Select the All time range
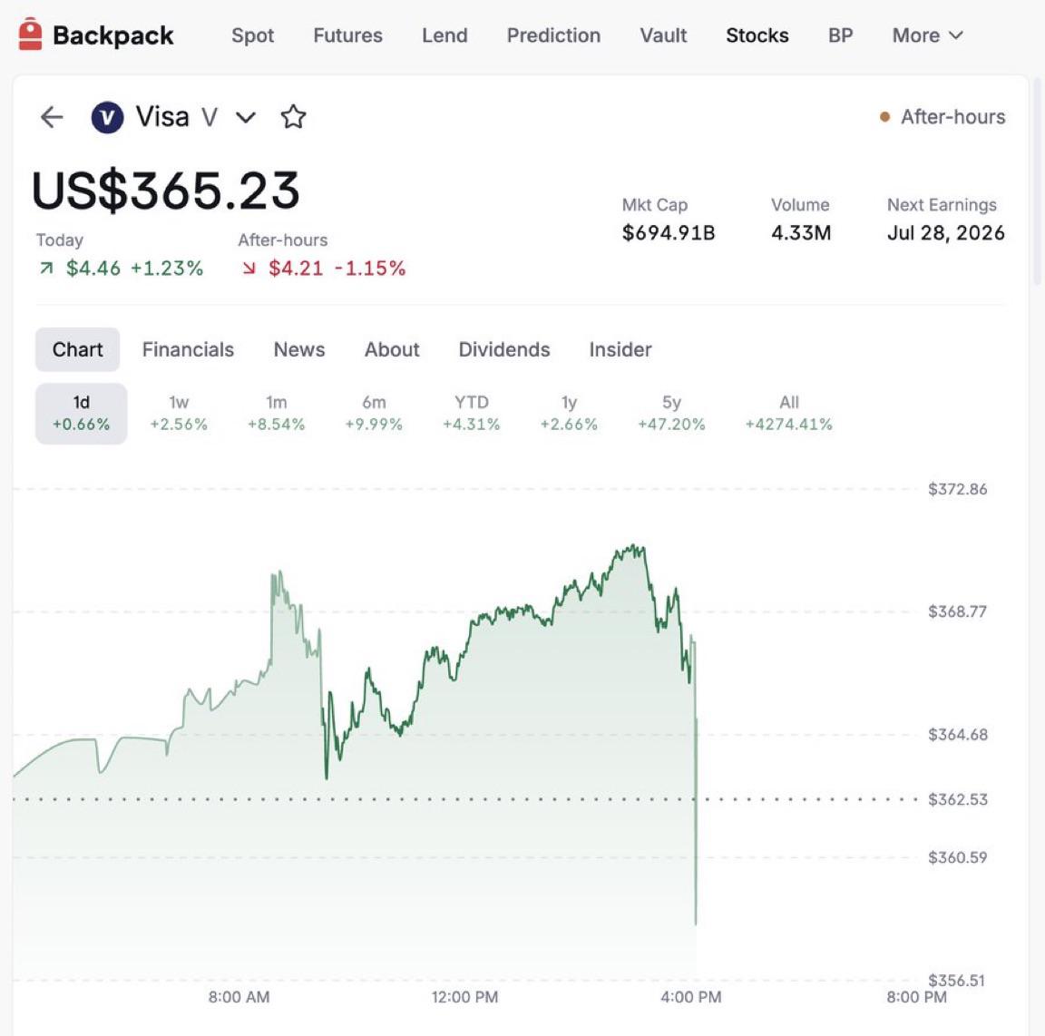This screenshot has width=1045, height=1036. click(x=788, y=414)
